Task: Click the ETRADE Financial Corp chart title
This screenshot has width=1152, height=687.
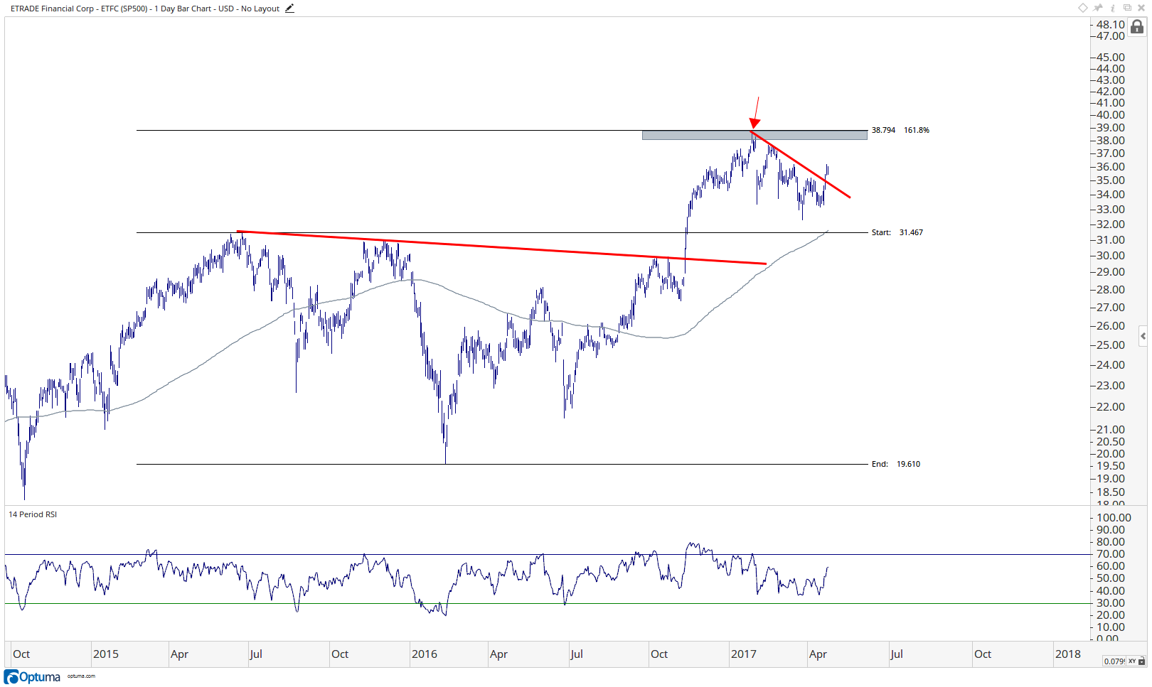Action: point(145,9)
